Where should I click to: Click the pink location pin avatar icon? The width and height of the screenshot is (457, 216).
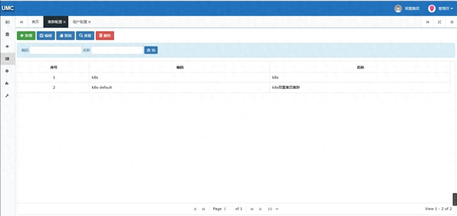point(431,8)
